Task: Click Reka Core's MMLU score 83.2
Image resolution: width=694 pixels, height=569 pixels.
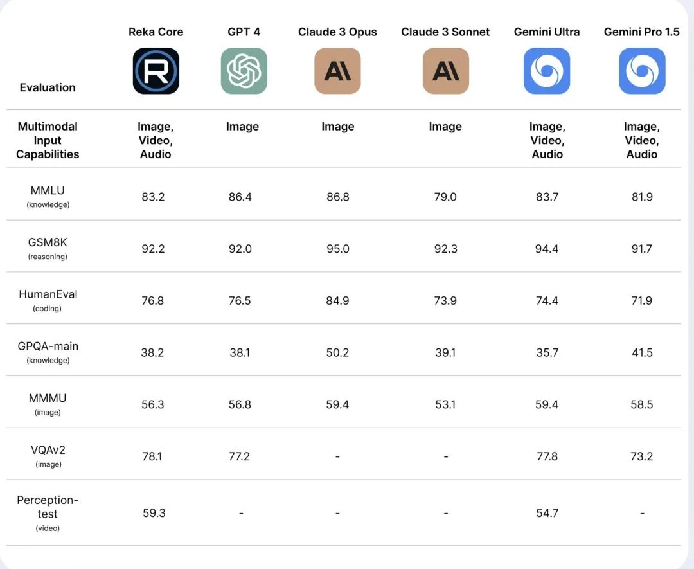Action: pyautogui.click(x=153, y=197)
